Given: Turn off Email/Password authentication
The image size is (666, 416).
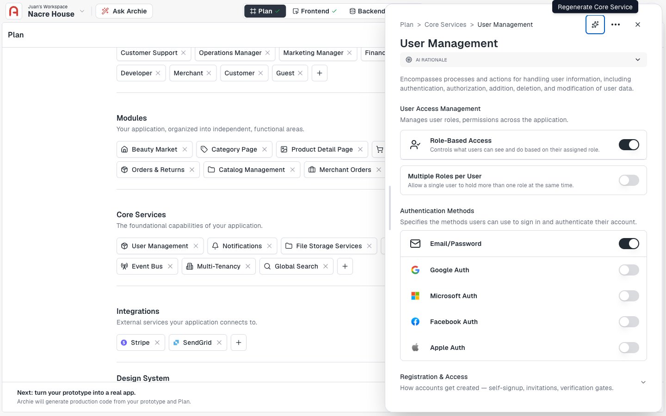Looking at the screenshot, I should click(629, 244).
